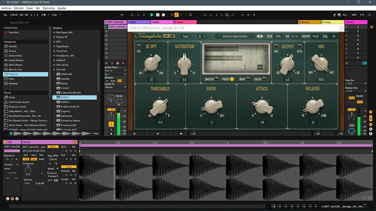Toggle the Clip activator circle
Viewport: 376px width, 211px height.
point(5,142)
